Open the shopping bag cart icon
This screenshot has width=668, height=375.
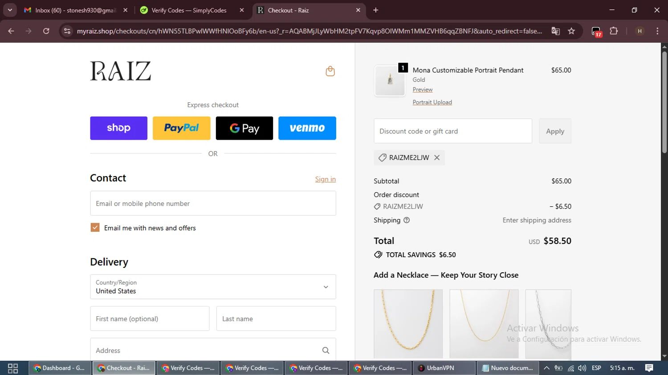pyautogui.click(x=330, y=71)
